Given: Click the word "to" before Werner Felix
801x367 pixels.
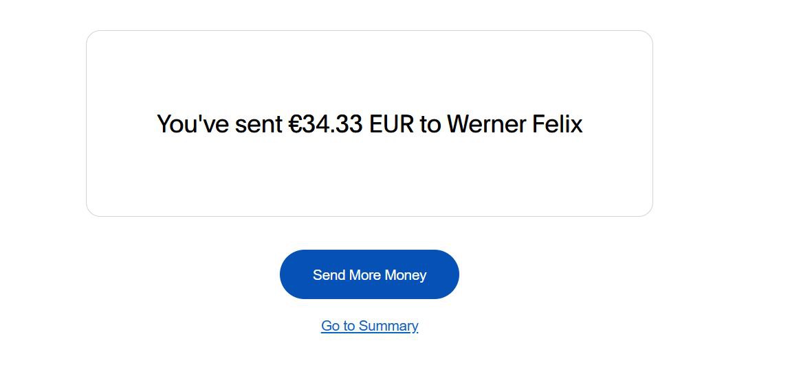Looking at the screenshot, I should click(x=430, y=124).
